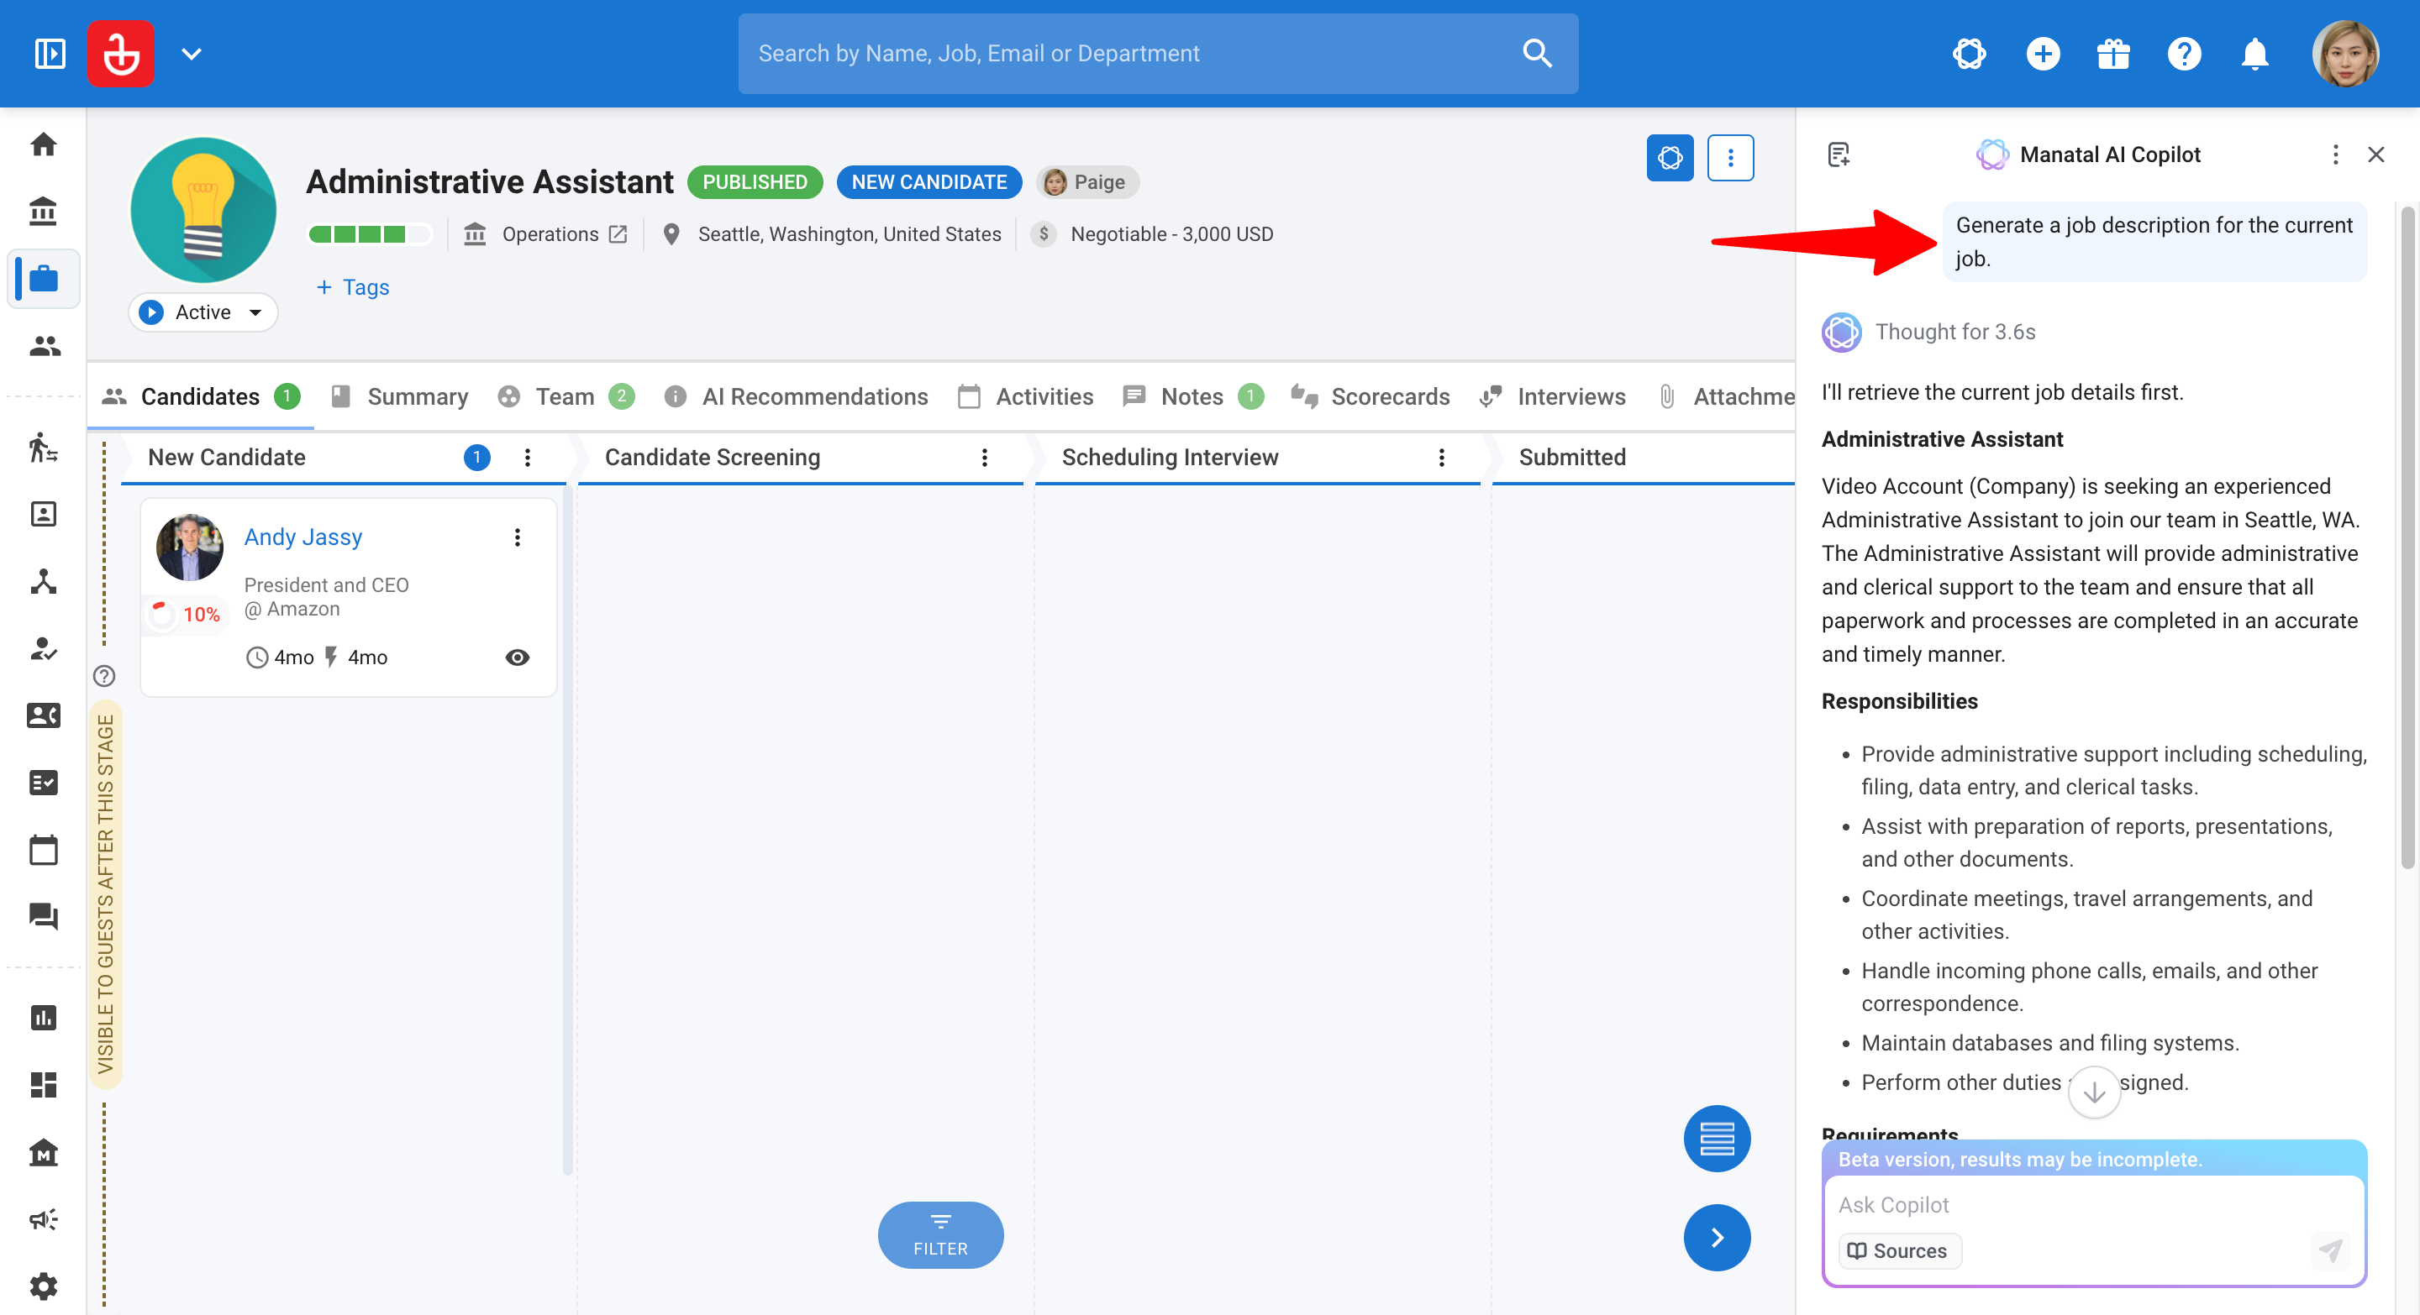Screen dimensions: 2420x1315
Task: Expand the Active status dropdown
Action: tap(203, 312)
